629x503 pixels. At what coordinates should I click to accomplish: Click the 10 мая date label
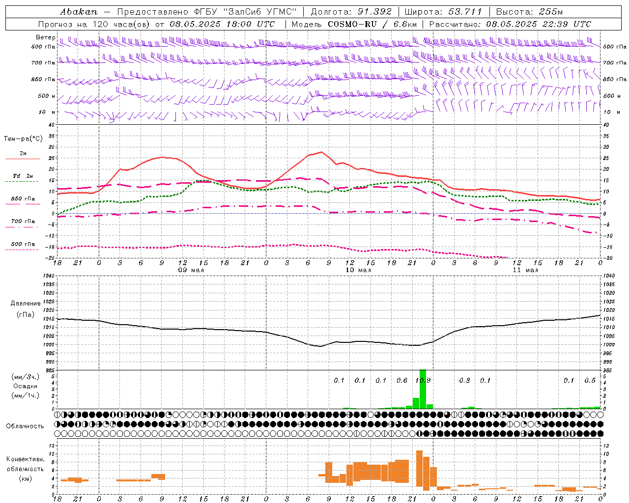[x=358, y=270]
